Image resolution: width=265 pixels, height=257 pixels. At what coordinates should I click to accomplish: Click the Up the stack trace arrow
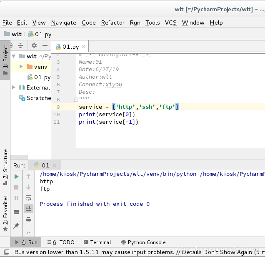28,176
